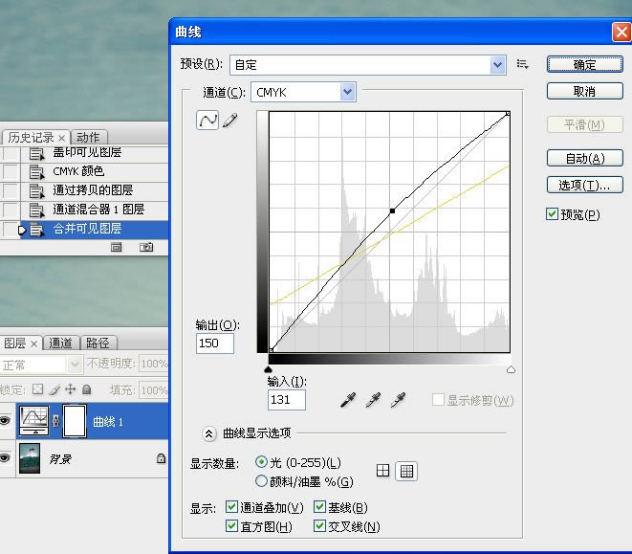Select the pencil draw curve tool
This screenshot has height=554, width=632.
pyautogui.click(x=229, y=121)
